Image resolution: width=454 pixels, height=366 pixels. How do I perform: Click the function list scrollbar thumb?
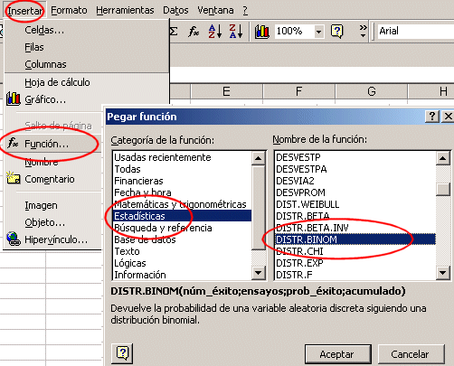tap(443, 189)
